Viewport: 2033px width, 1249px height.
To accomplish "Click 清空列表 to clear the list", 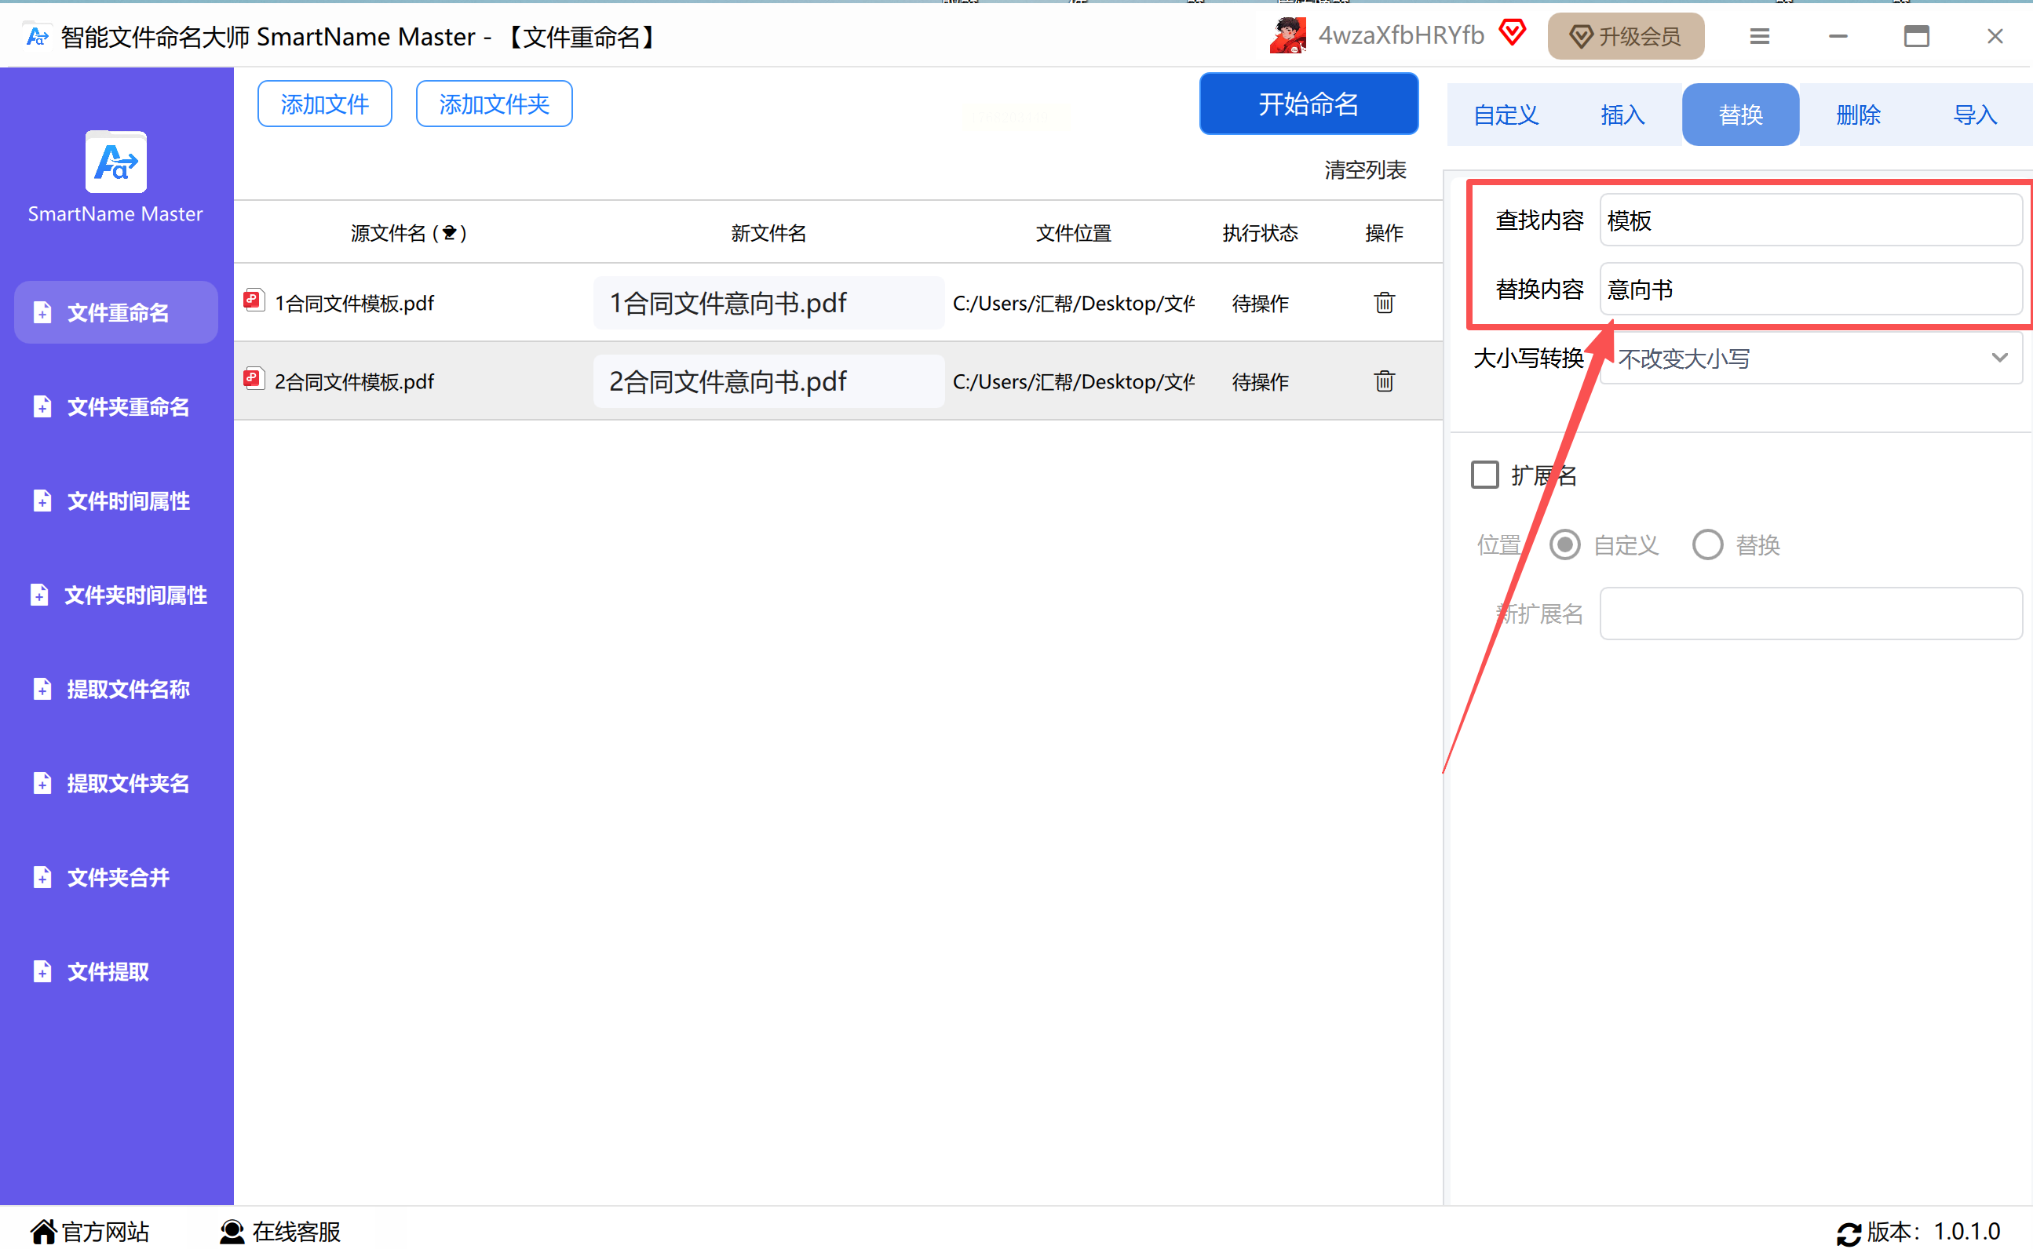I will click(x=1364, y=170).
